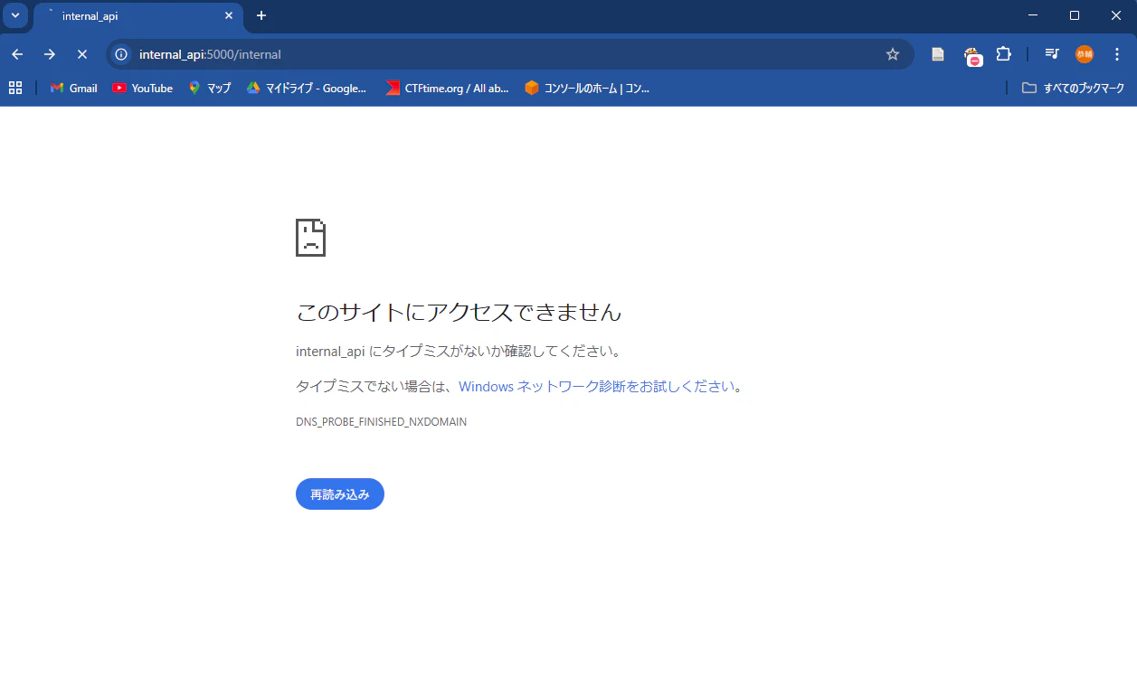Image resolution: width=1137 pixels, height=686 pixels.
Task: Open the コンソールのホーム bookmark
Action: 587,88
